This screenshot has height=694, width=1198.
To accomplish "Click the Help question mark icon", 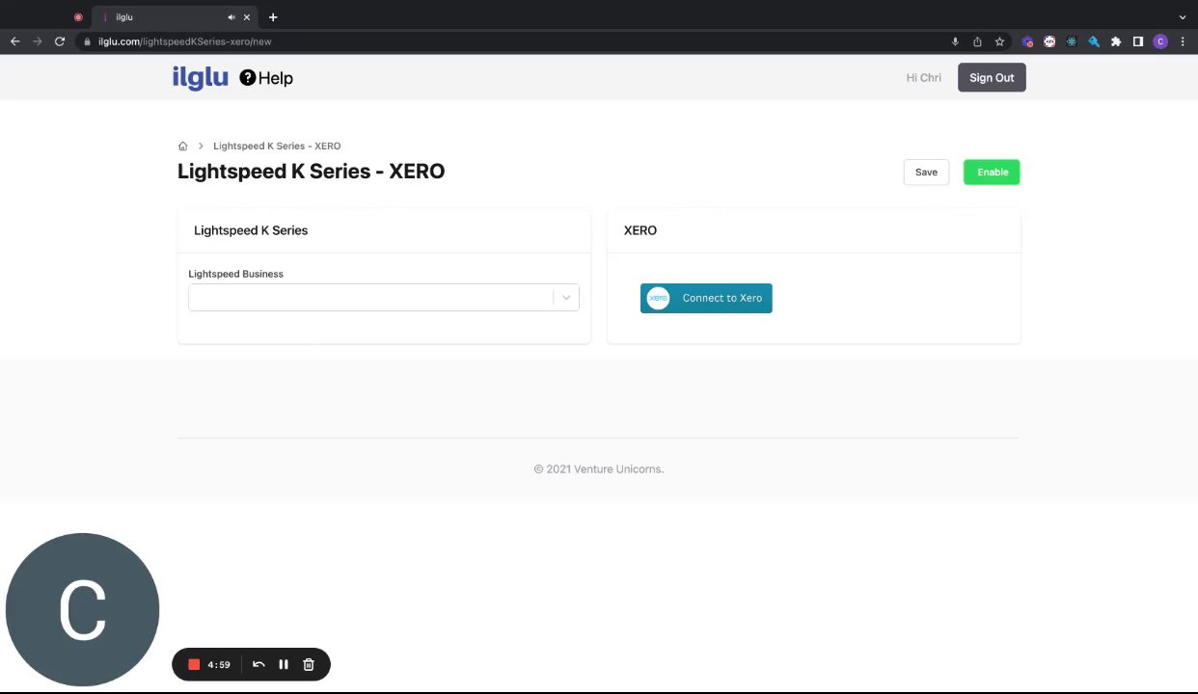I will point(248,78).
